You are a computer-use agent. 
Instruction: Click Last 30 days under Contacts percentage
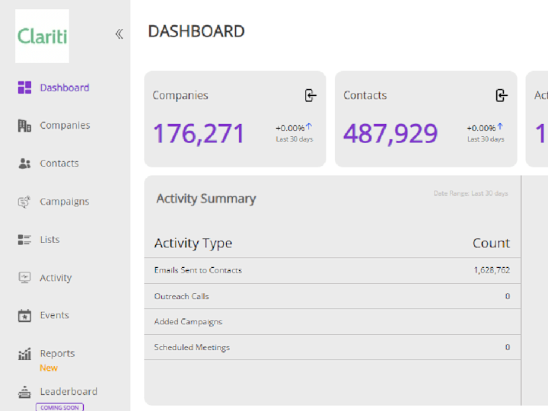[x=486, y=139]
